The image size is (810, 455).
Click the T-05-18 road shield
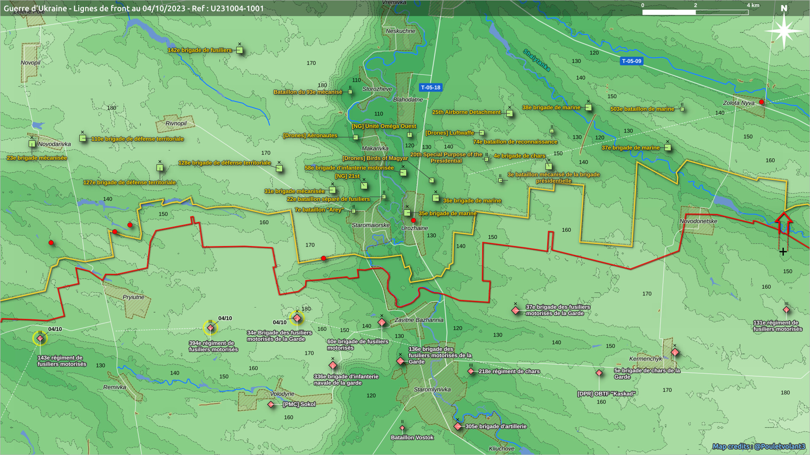click(430, 88)
